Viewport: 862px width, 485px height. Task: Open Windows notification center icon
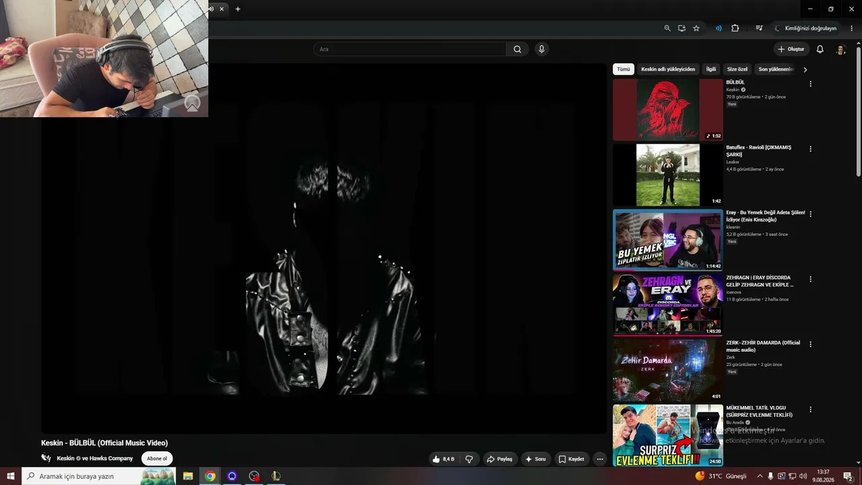click(848, 476)
